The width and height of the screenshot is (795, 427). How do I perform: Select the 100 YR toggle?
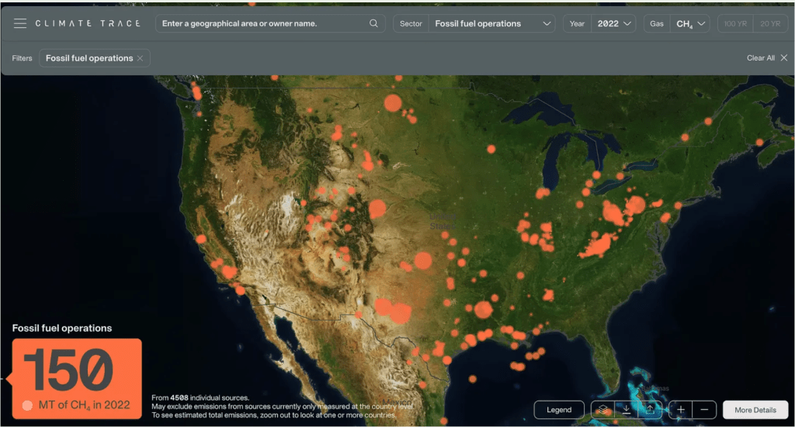click(x=734, y=23)
